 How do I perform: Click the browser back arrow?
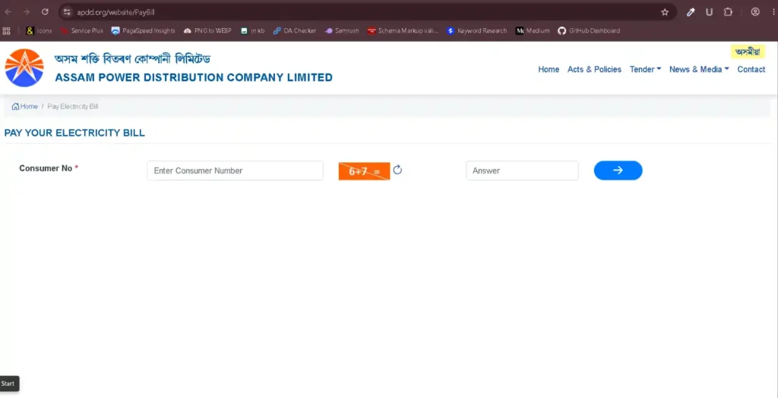[x=8, y=12]
